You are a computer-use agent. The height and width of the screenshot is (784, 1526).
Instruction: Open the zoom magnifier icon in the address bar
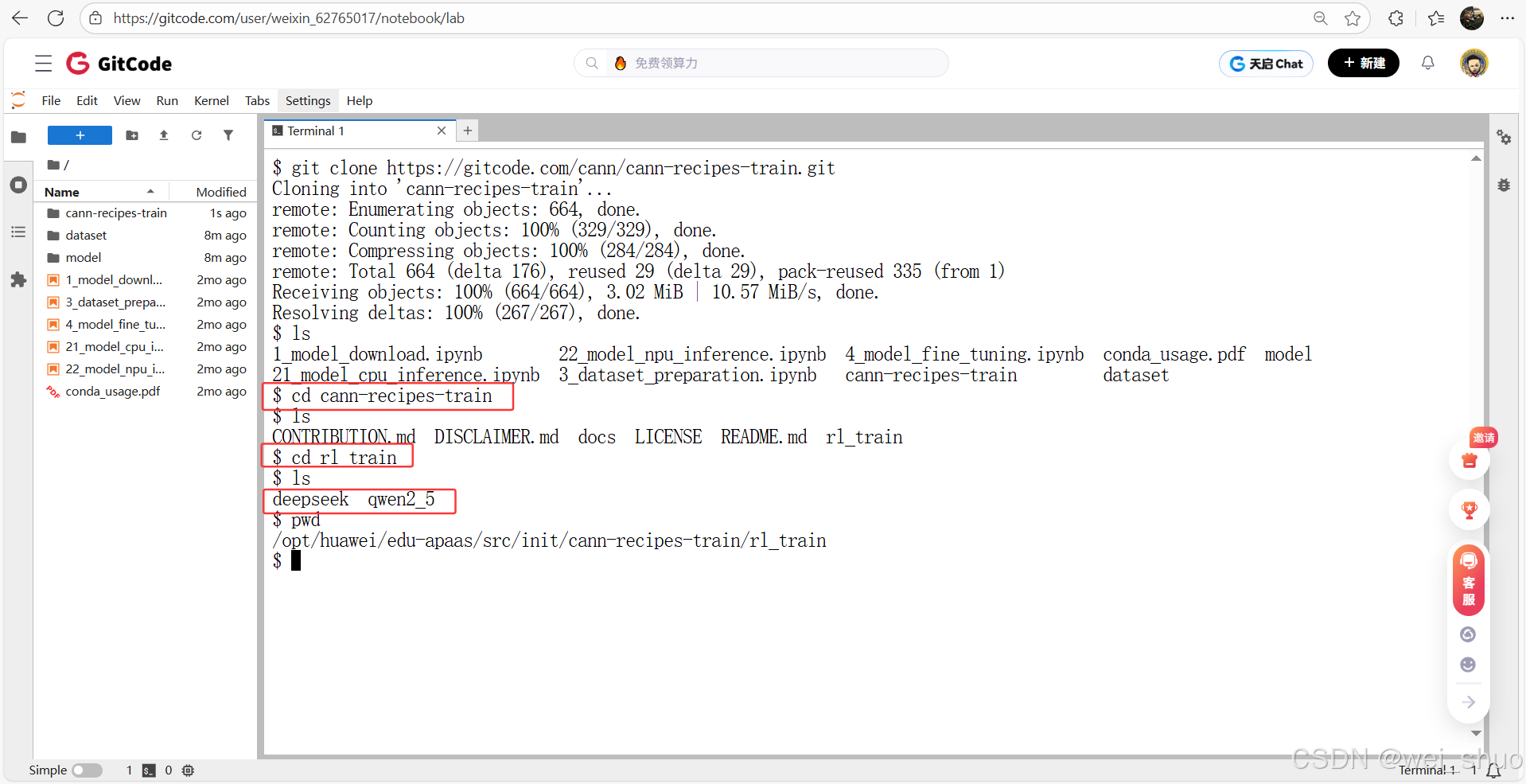(1321, 18)
